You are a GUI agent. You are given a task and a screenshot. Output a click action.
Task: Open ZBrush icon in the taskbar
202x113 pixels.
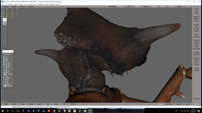(74, 111)
